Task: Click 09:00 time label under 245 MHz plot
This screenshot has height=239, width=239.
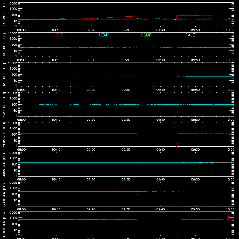Action: tap(21, 30)
